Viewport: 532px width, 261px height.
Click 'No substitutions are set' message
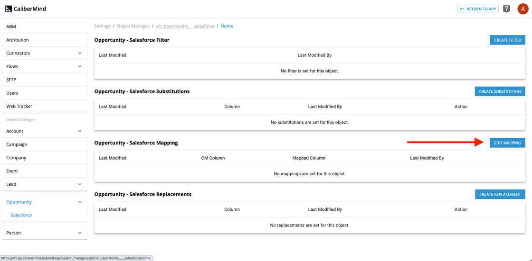310,123
